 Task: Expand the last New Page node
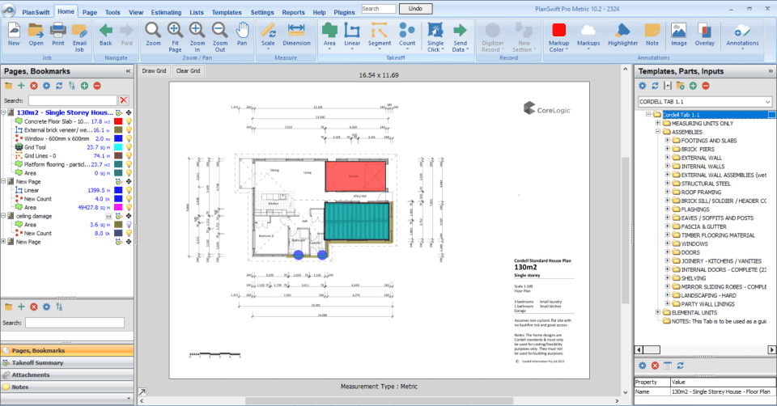[x=3, y=242]
